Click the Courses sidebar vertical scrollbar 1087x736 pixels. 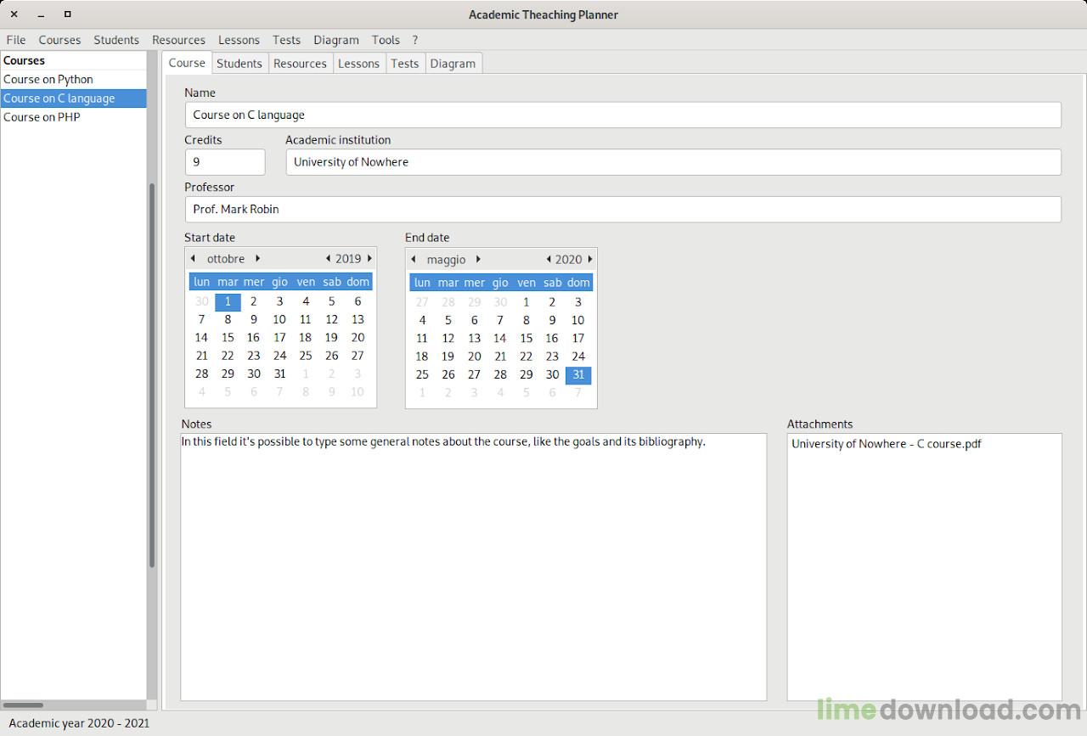pyautogui.click(x=152, y=374)
